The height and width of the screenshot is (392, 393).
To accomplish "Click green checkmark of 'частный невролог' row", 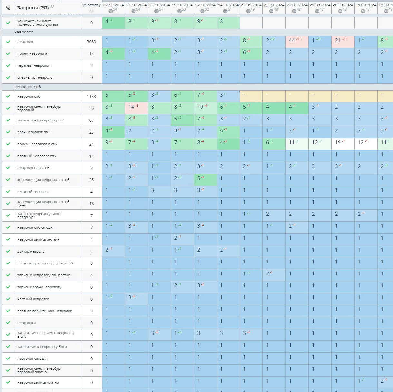I will [x=8, y=299].
